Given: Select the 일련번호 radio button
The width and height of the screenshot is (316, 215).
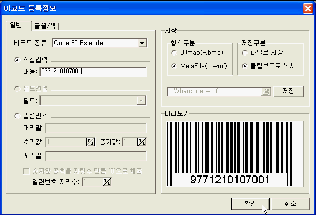Looking at the screenshot, I should coord(17,116).
